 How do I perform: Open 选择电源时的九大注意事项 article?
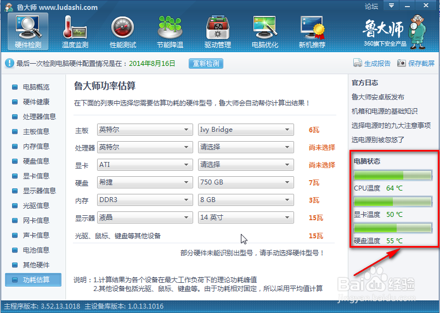click(x=391, y=125)
